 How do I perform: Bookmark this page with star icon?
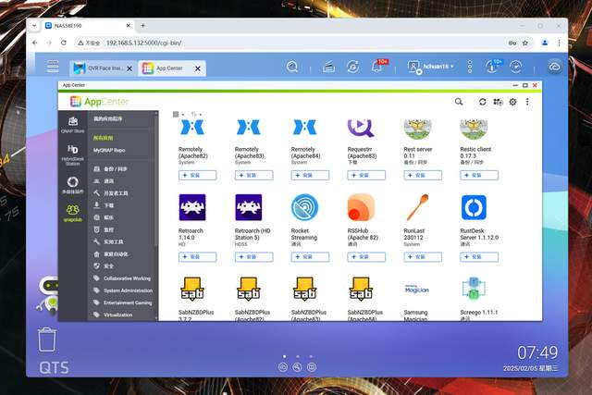click(x=525, y=43)
